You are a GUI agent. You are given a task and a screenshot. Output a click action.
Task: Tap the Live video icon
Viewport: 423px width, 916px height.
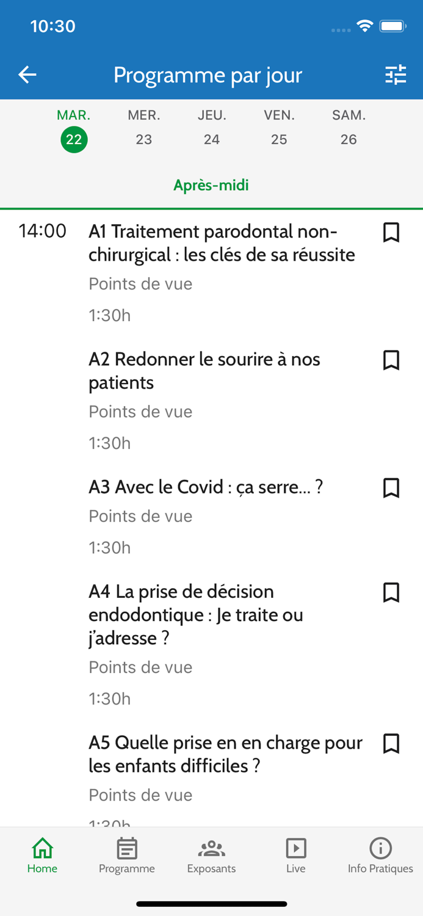tap(295, 848)
